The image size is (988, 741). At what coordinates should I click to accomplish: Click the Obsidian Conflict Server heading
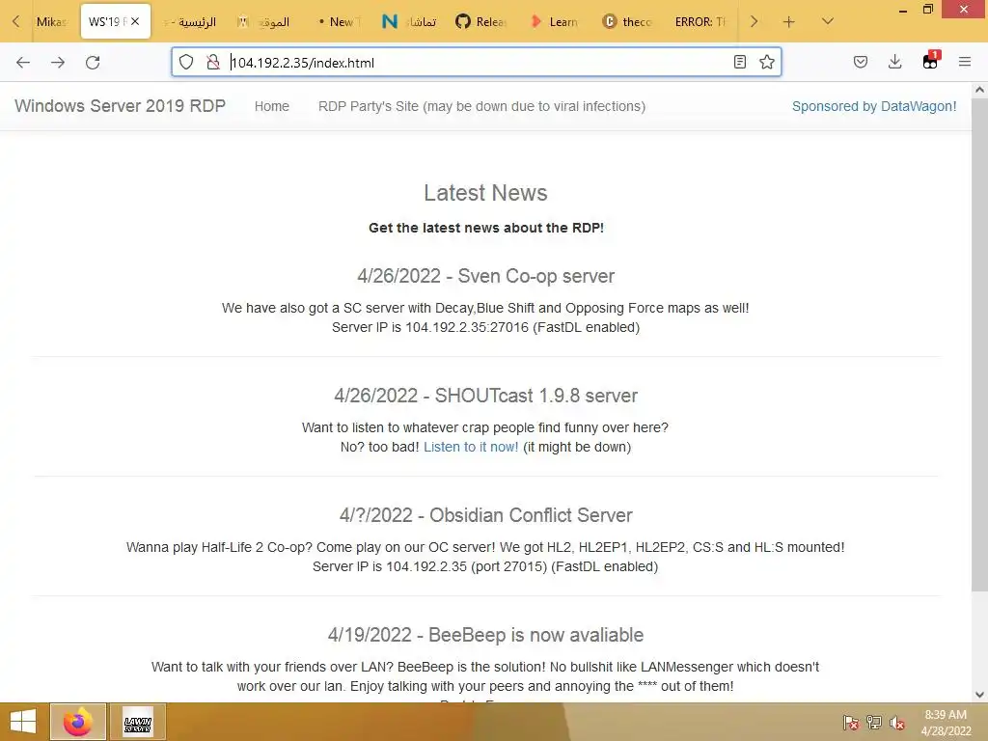pos(486,515)
